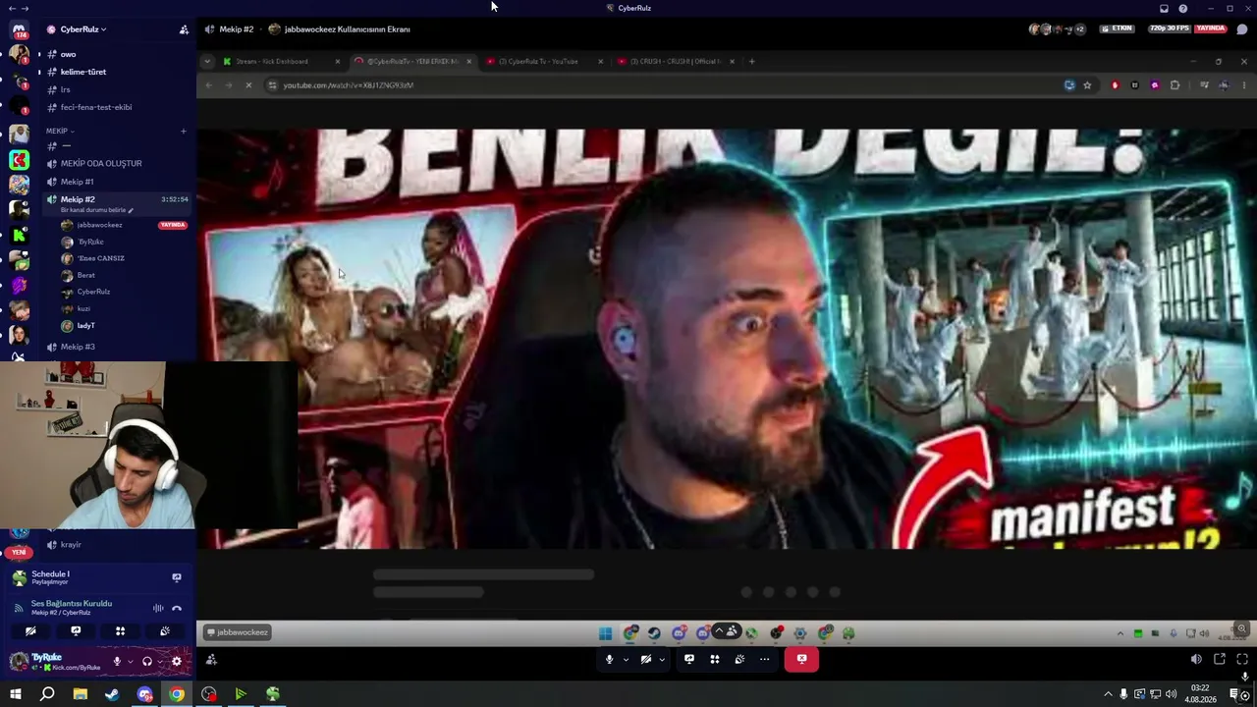Click the invite friends icon below the stream
Viewport: 1257px width, 707px height.
coord(211,660)
